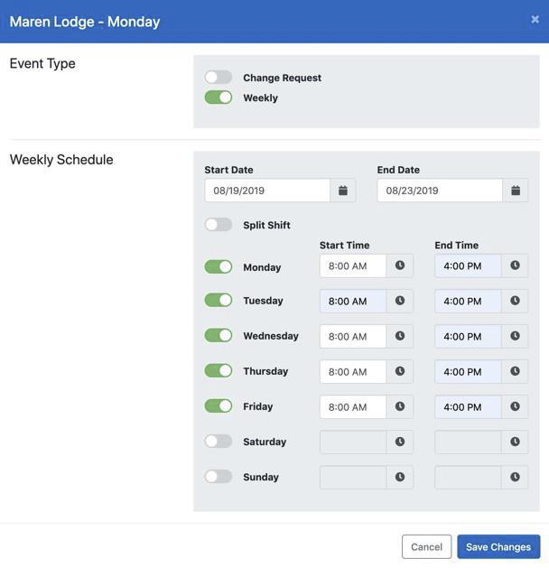Disable the Monday schedule toggle
The image size is (549, 568).
tap(219, 267)
